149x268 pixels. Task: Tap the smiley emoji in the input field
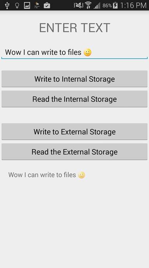pyautogui.click(x=88, y=52)
